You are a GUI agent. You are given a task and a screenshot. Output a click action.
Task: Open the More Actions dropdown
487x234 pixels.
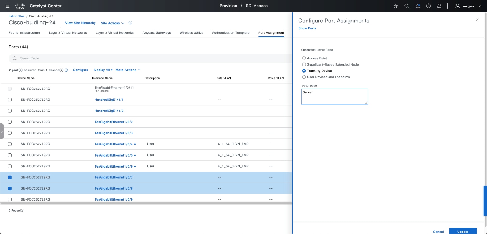128,70
